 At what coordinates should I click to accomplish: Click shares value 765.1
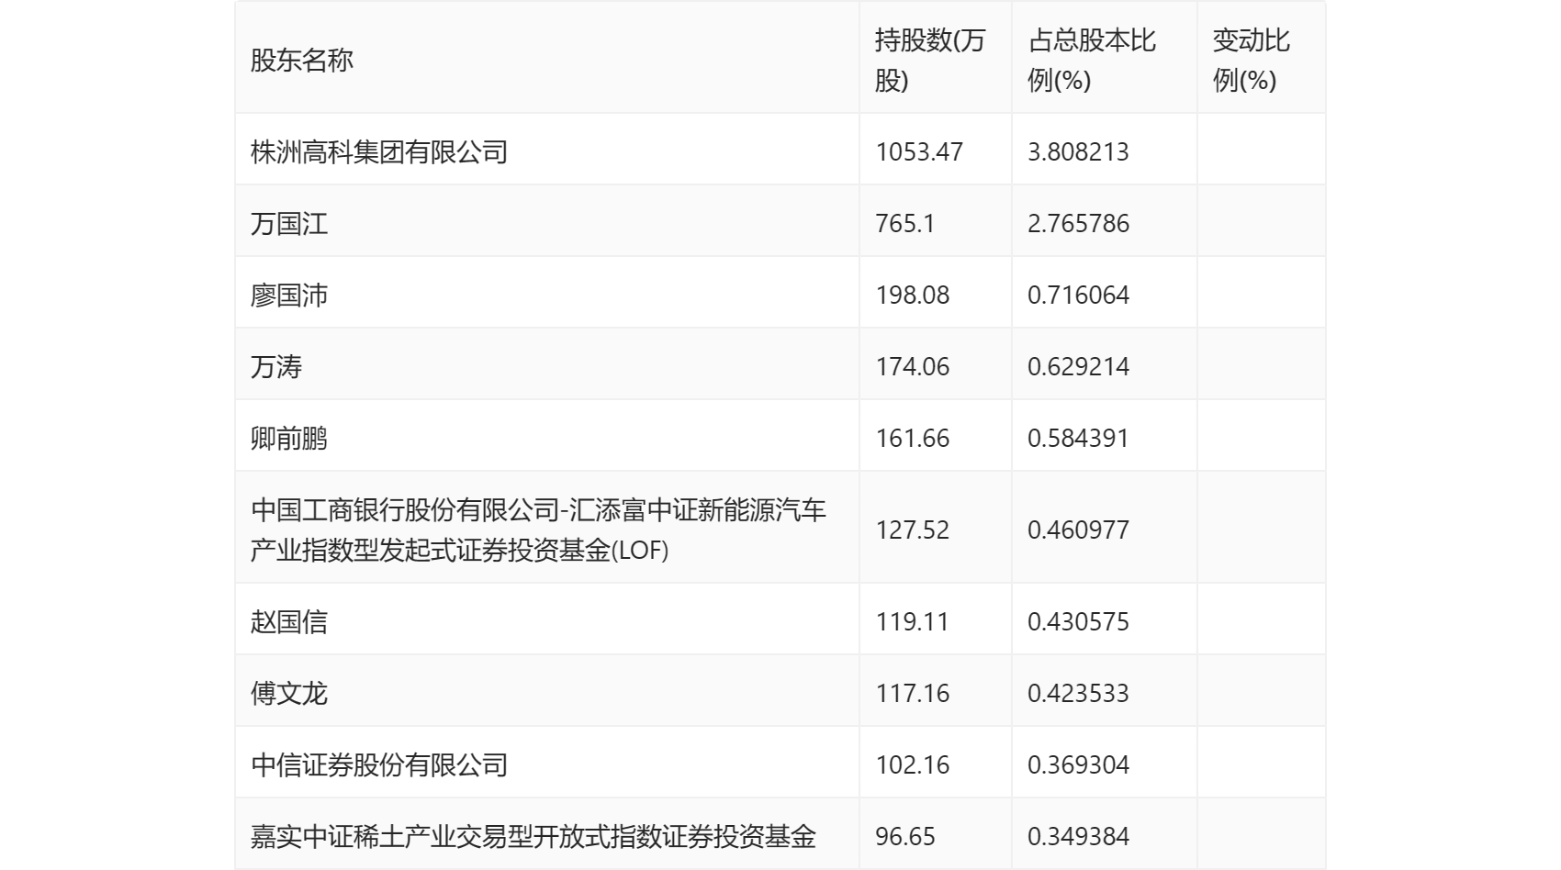[905, 223]
